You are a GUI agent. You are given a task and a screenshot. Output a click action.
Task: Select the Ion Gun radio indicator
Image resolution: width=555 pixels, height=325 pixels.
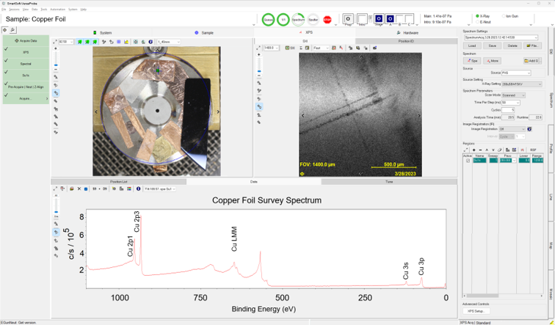(x=505, y=15)
